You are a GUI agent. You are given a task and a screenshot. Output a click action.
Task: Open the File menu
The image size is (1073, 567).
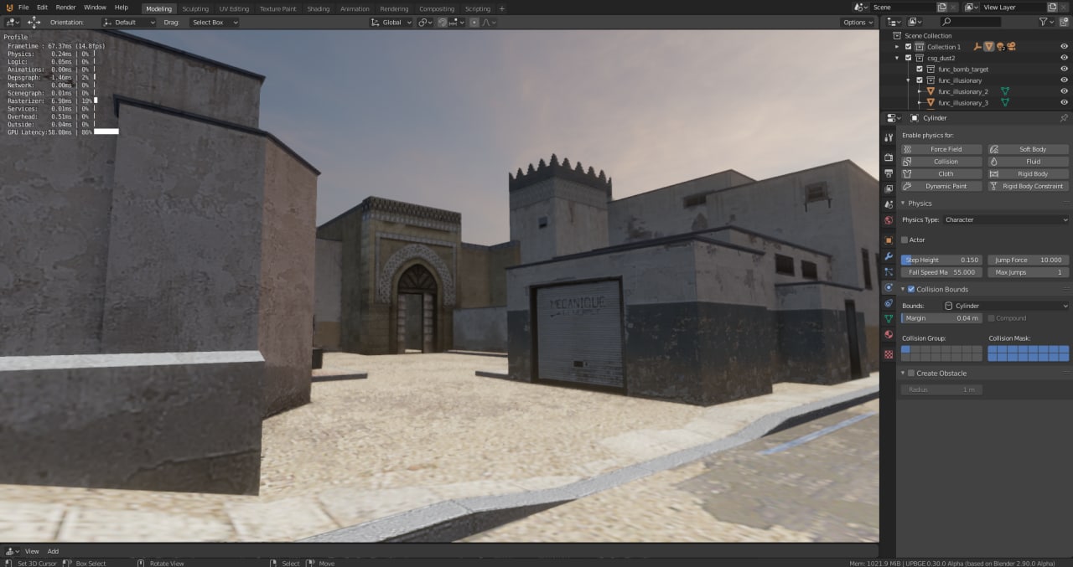click(x=23, y=7)
